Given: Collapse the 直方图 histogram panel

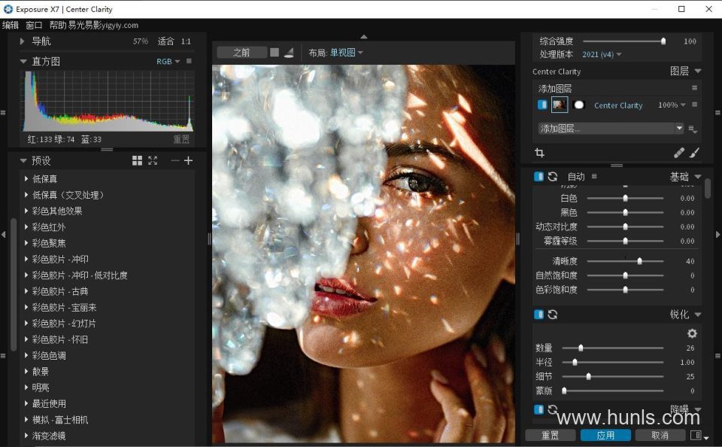Looking at the screenshot, I should click(x=23, y=61).
